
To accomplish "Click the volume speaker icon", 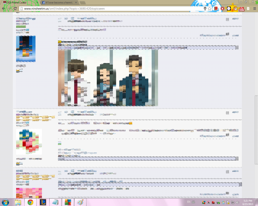I will 238,202.
